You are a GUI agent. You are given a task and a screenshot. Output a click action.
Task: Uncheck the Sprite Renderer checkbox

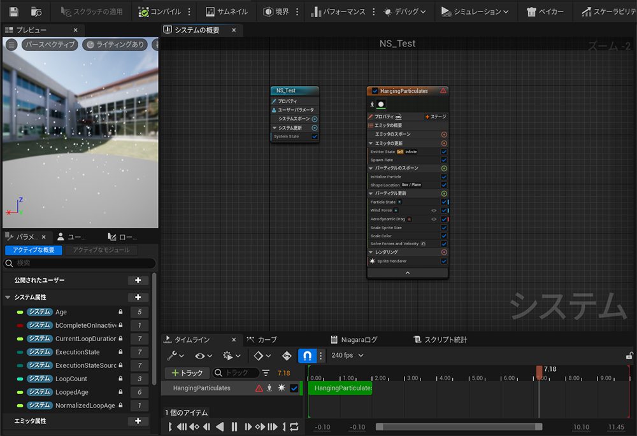coord(444,261)
